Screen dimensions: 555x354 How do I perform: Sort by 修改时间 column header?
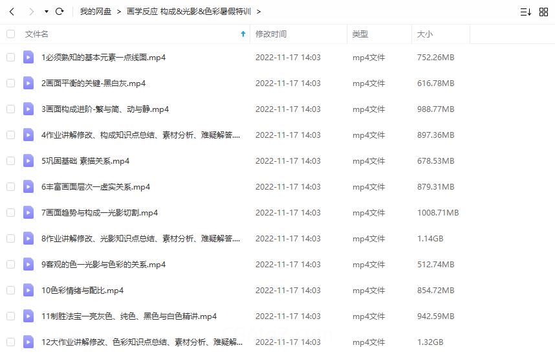click(271, 34)
